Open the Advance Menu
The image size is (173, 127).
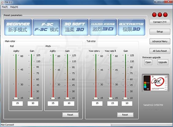(160, 41)
